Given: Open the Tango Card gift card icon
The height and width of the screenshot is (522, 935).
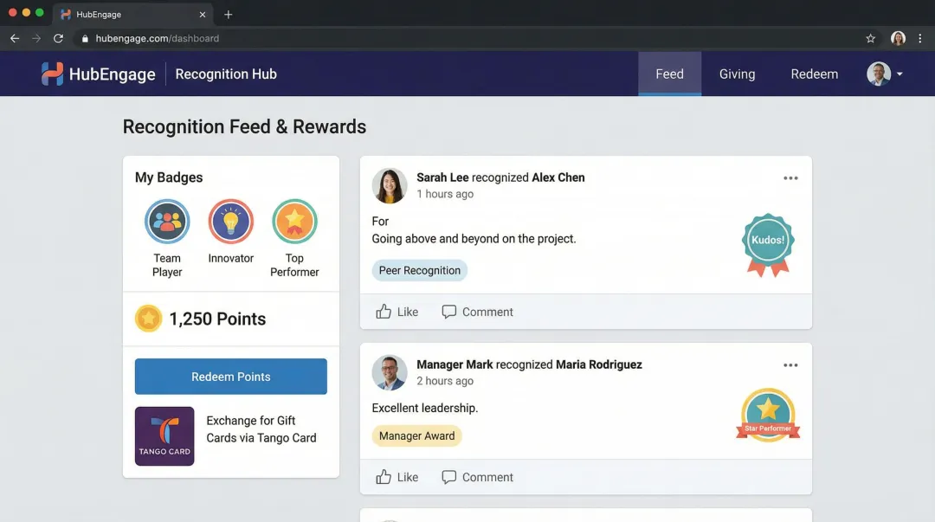Looking at the screenshot, I should 164,435.
